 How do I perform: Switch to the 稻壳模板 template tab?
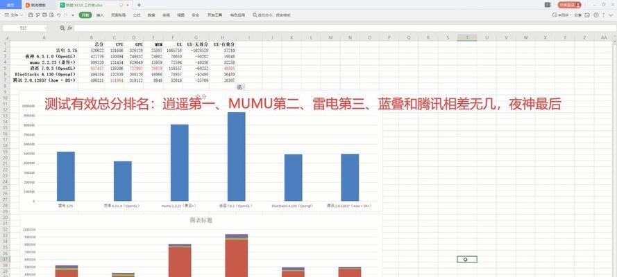click(x=39, y=5)
